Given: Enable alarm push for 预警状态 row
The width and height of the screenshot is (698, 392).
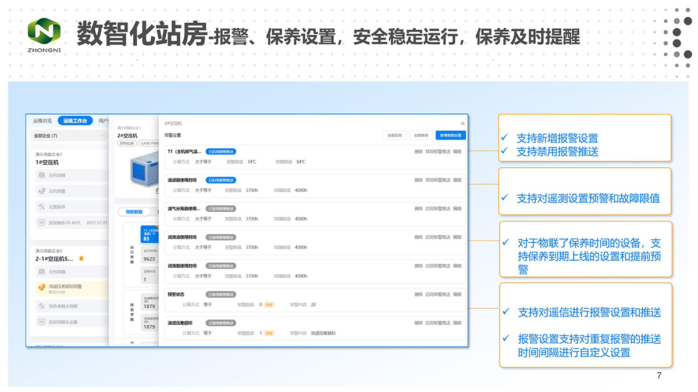Looking at the screenshot, I should click(x=438, y=294).
